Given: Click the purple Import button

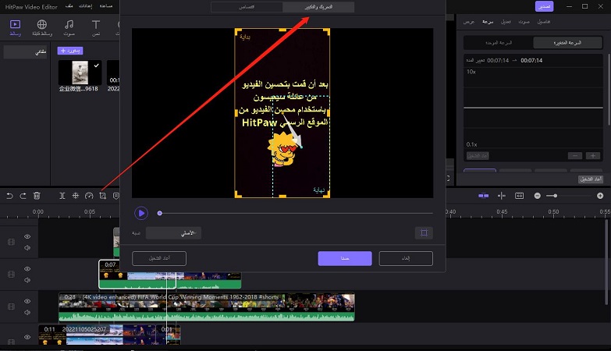Looking at the screenshot, I should (70, 51).
